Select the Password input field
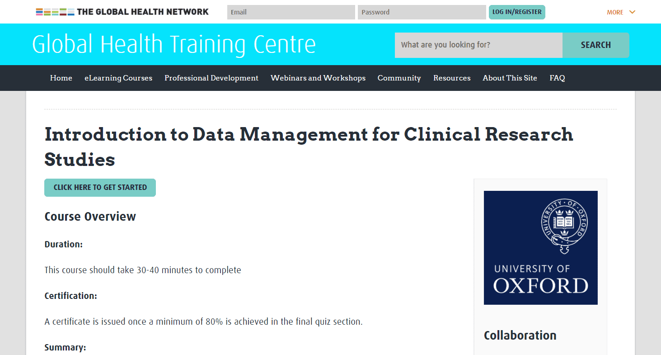Viewport: 661px width, 355px height. tap(421, 12)
